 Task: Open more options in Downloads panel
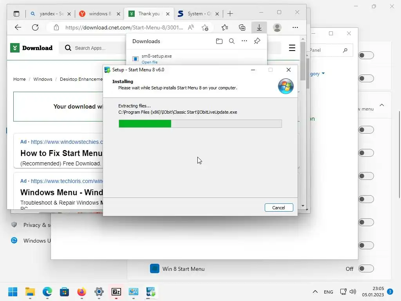click(244, 41)
